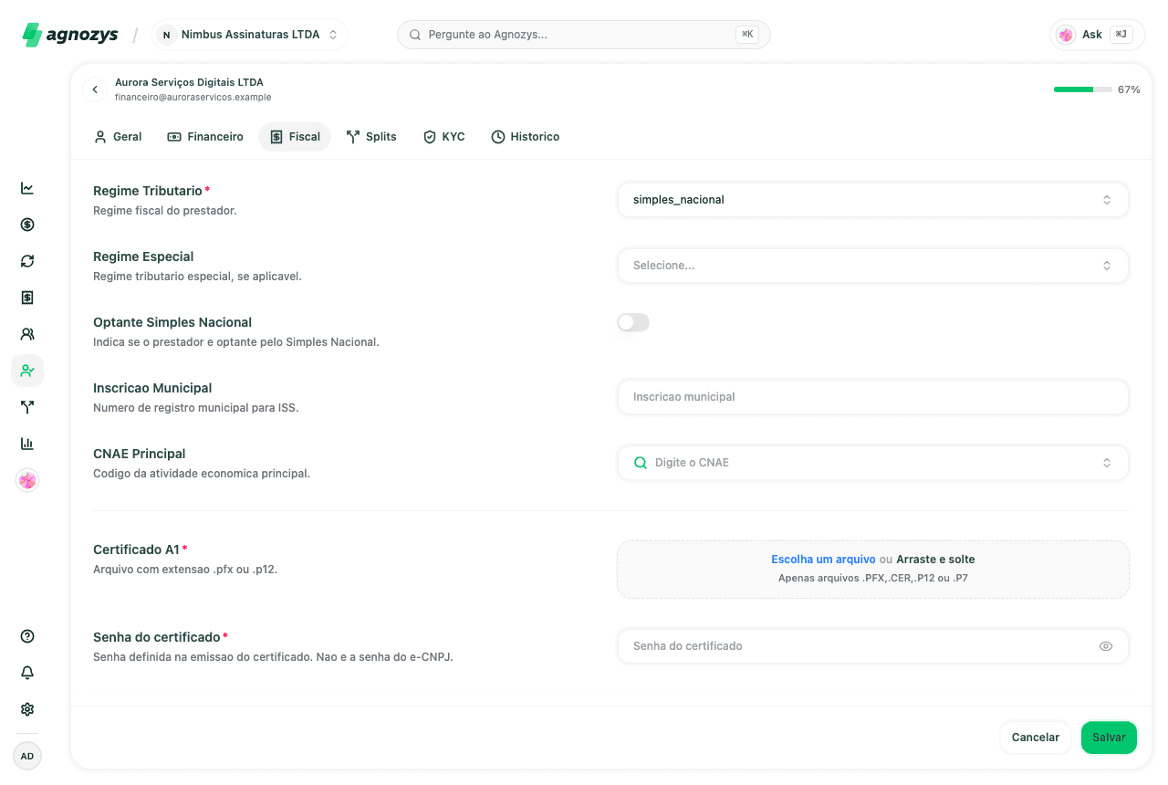
Task: Open the split arrows sidebar icon
Action: tap(27, 407)
